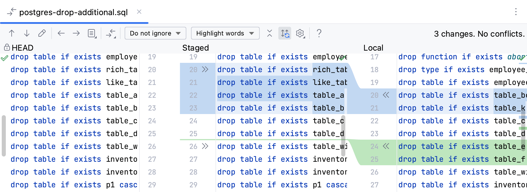Close the postgres-drop-additional.sql tab

[139, 12]
